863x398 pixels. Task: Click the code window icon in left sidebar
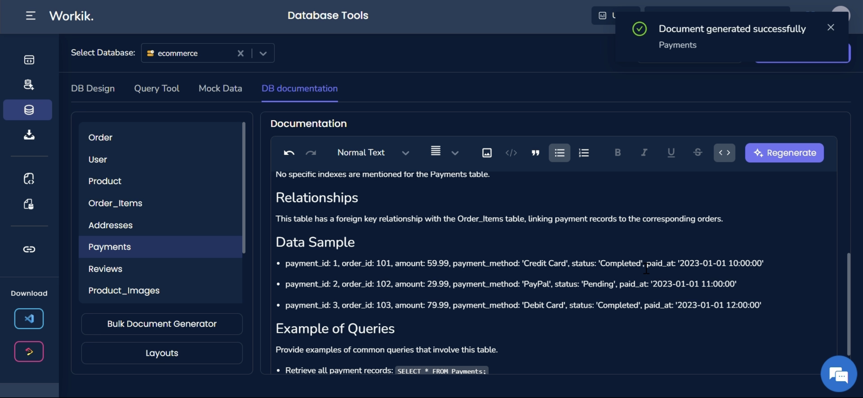point(29,60)
